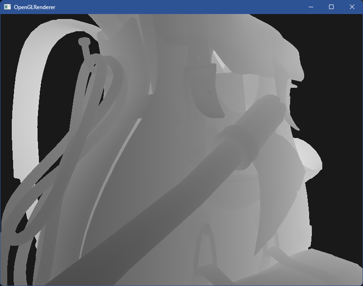Click the OpenGLRenderer title text
363x286 pixels.
pyautogui.click(x=34, y=7)
